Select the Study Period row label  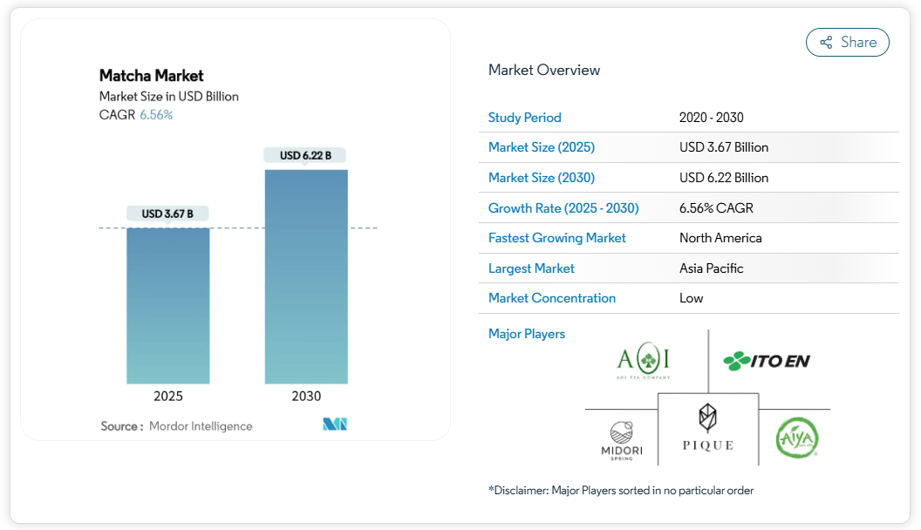click(x=524, y=118)
